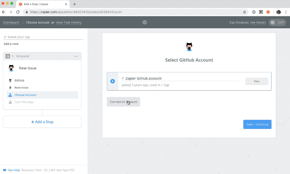Viewport: 290px width, 174px height.
Task: Click the site lock icon in address bar
Action: coord(26,12)
